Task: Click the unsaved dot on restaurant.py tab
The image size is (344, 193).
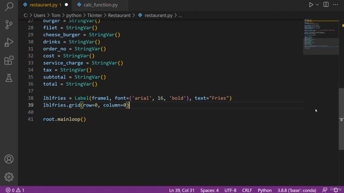Action: [66, 5]
